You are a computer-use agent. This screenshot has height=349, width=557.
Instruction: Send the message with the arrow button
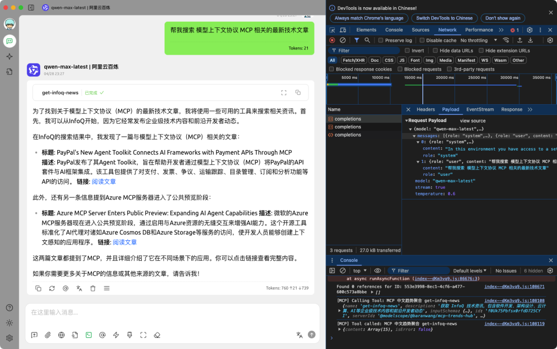coord(312,335)
